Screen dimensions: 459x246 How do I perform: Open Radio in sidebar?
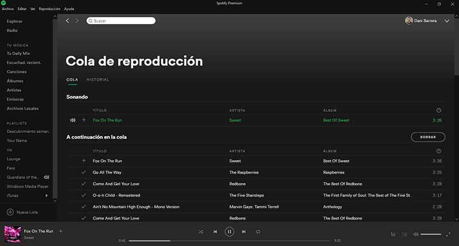12,30
